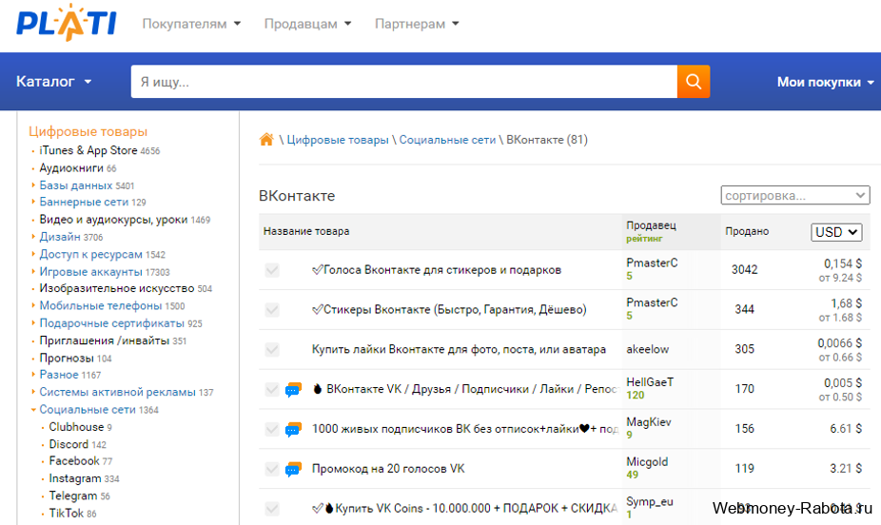View seller Symp_eu profile

[650, 502]
